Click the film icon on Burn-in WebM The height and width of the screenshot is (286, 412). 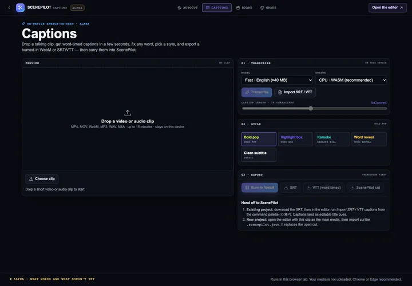click(x=247, y=188)
